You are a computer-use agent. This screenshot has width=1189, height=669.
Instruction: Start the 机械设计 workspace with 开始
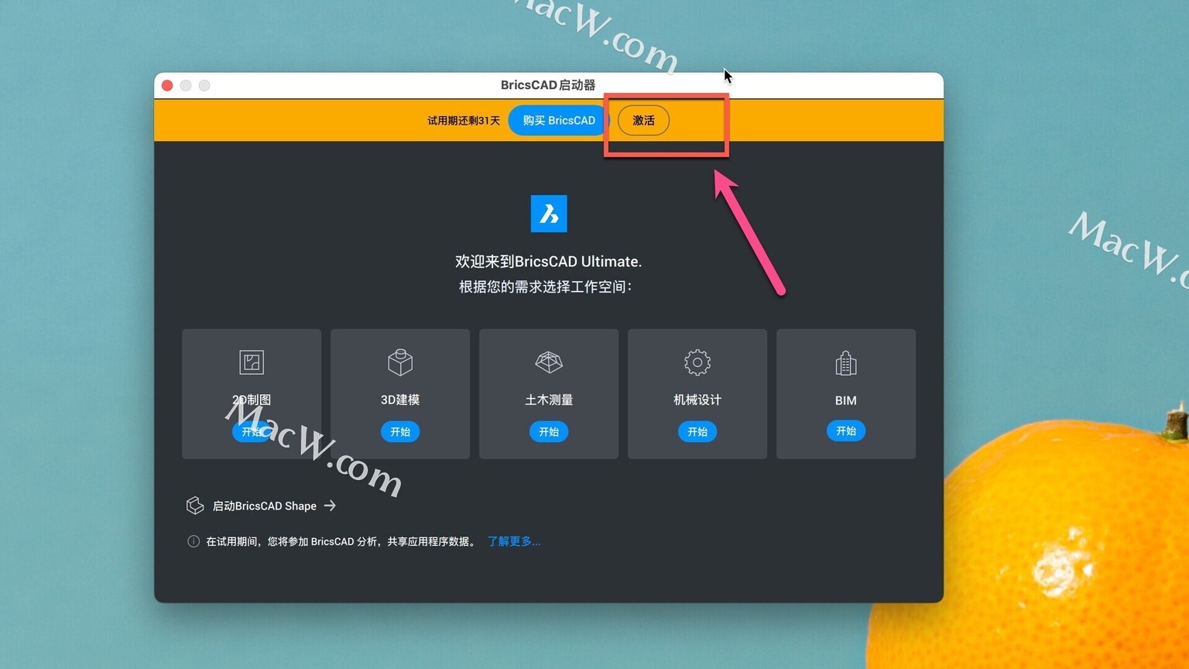697,432
